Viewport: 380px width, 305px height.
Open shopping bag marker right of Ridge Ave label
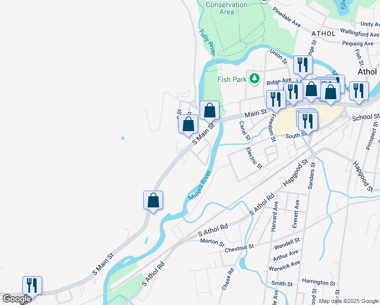(x=311, y=91)
